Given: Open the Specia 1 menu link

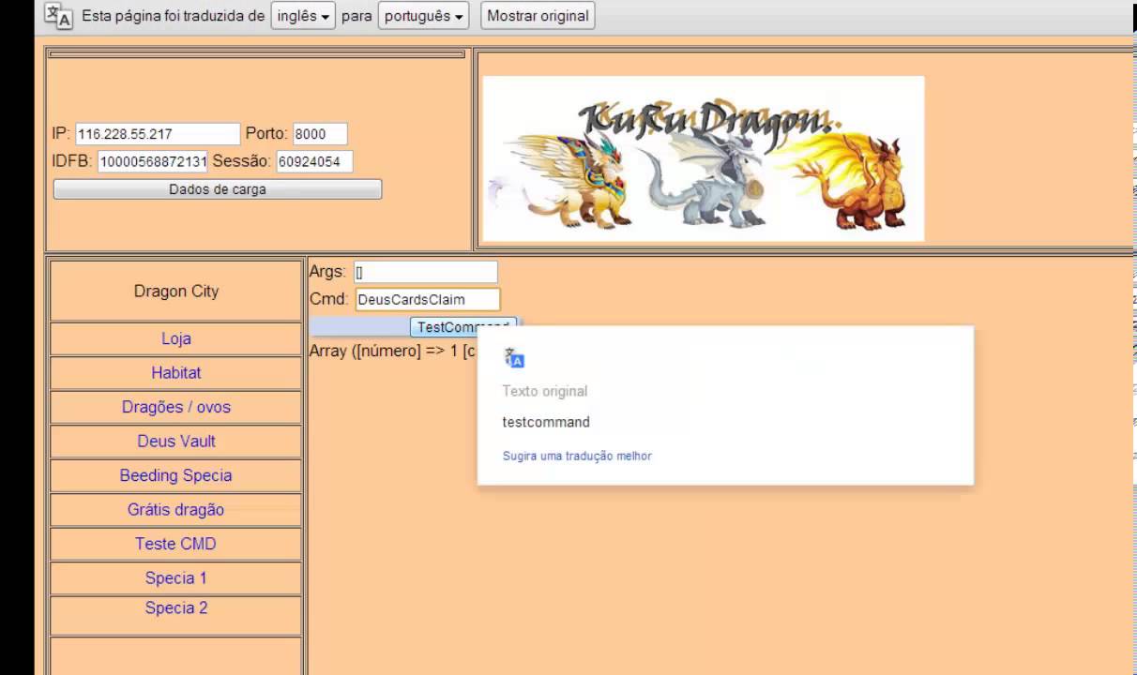Looking at the screenshot, I should point(176,577).
